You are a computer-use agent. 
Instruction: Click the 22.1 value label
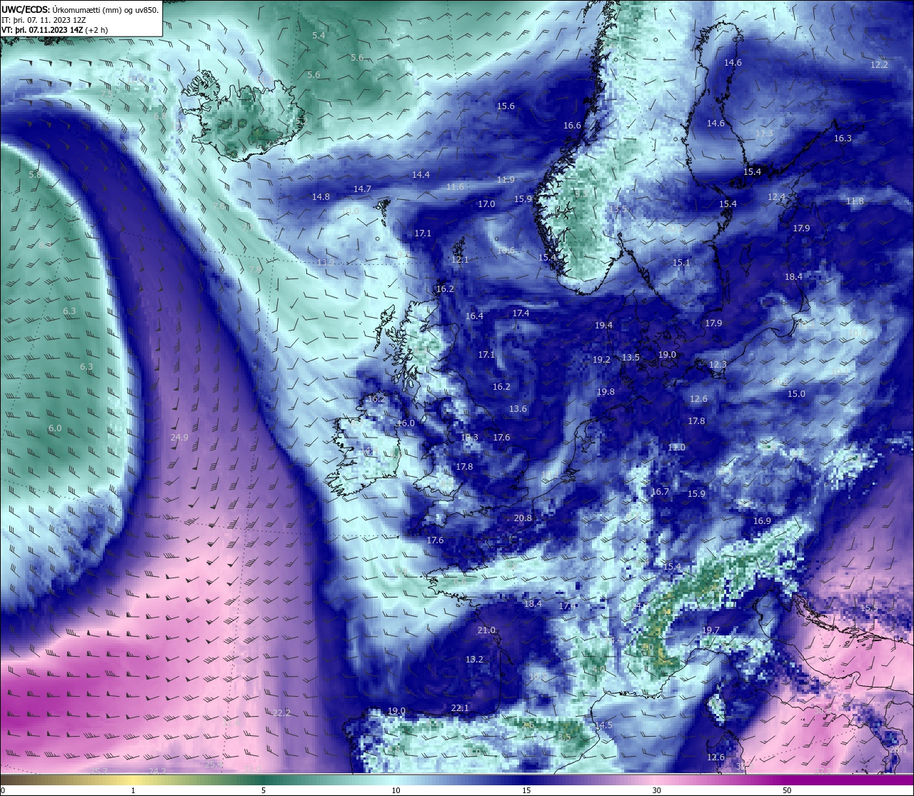click(x=460, y=708)
